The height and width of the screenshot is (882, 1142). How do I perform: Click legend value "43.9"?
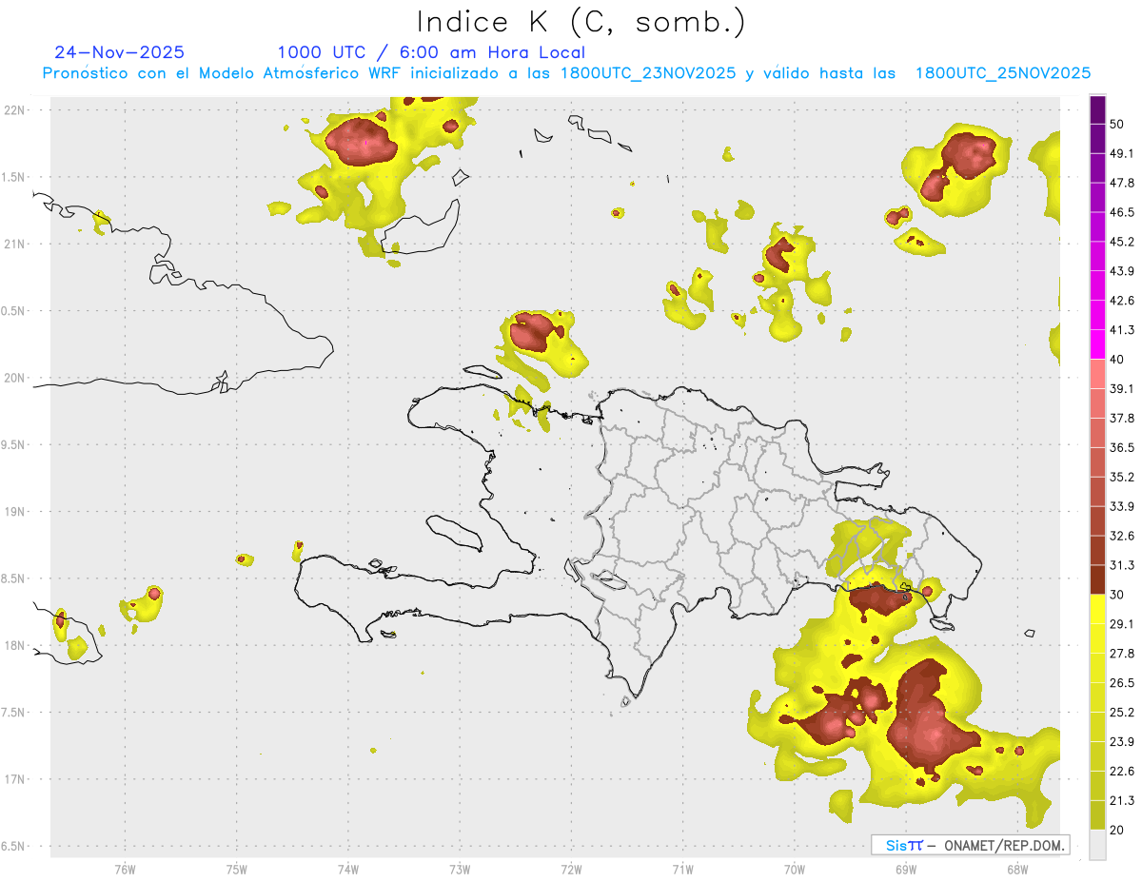(x=1122, y=271)
